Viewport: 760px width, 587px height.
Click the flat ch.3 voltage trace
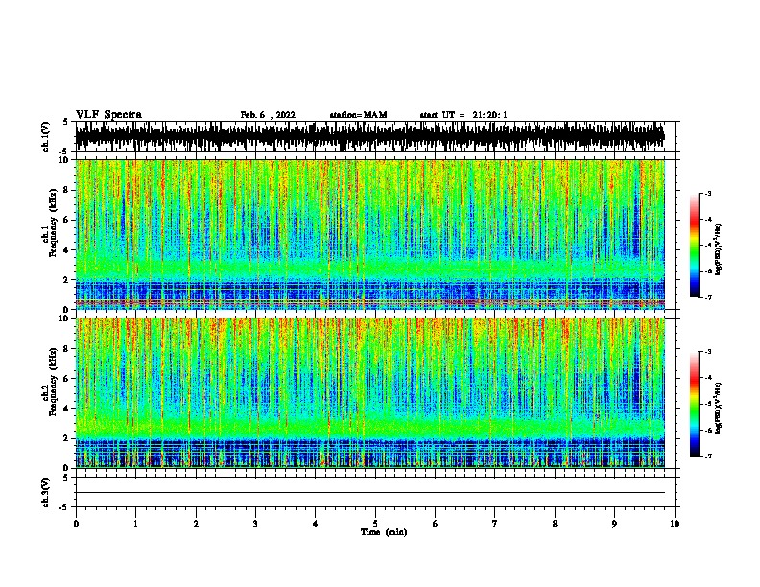click(x=370, y=493)
